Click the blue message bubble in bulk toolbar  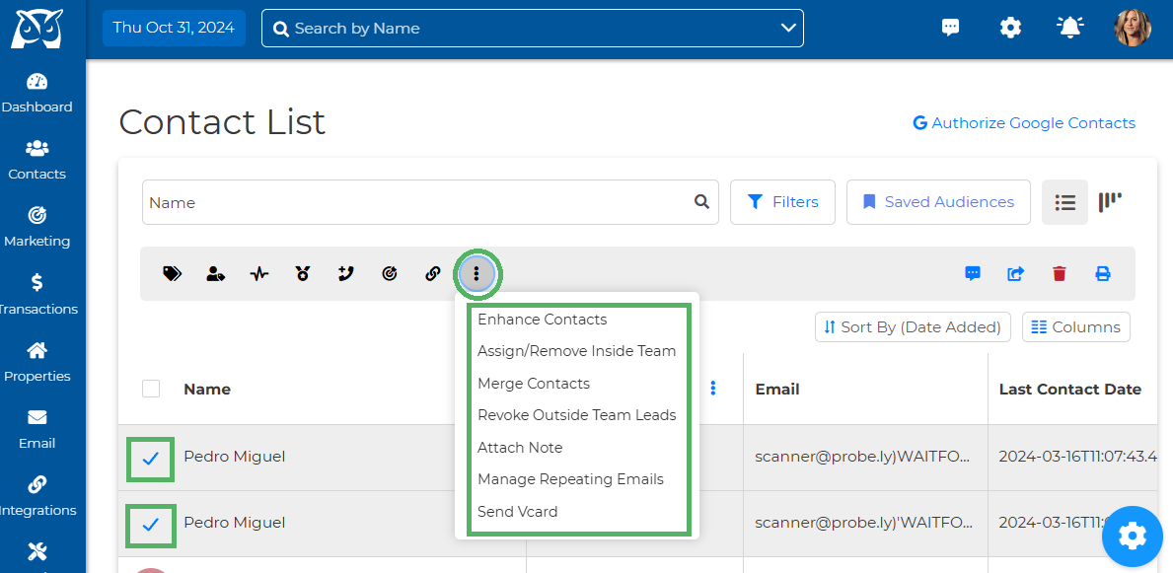coord(973,274)
